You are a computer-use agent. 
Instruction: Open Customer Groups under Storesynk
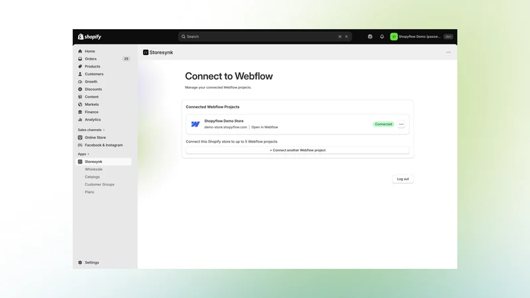point(100,185)
